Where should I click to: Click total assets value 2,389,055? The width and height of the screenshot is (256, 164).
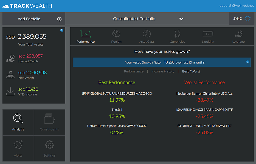click(x=32, y=37)
